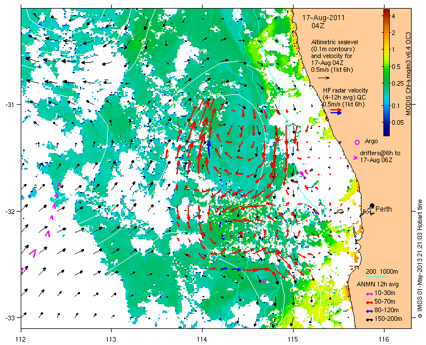Click the -32 latitude axis label
Image resolution: width=426 pixels, height=345 pixels.
(10, 211)
